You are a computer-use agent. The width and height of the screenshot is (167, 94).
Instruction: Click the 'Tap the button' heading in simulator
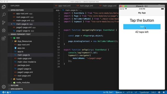tap(142, 20)
